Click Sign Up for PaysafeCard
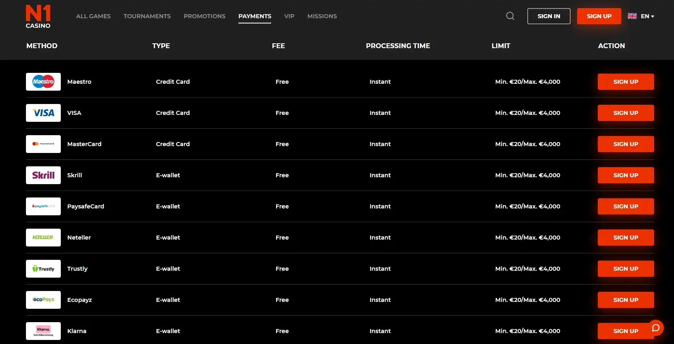 [625, 206]
